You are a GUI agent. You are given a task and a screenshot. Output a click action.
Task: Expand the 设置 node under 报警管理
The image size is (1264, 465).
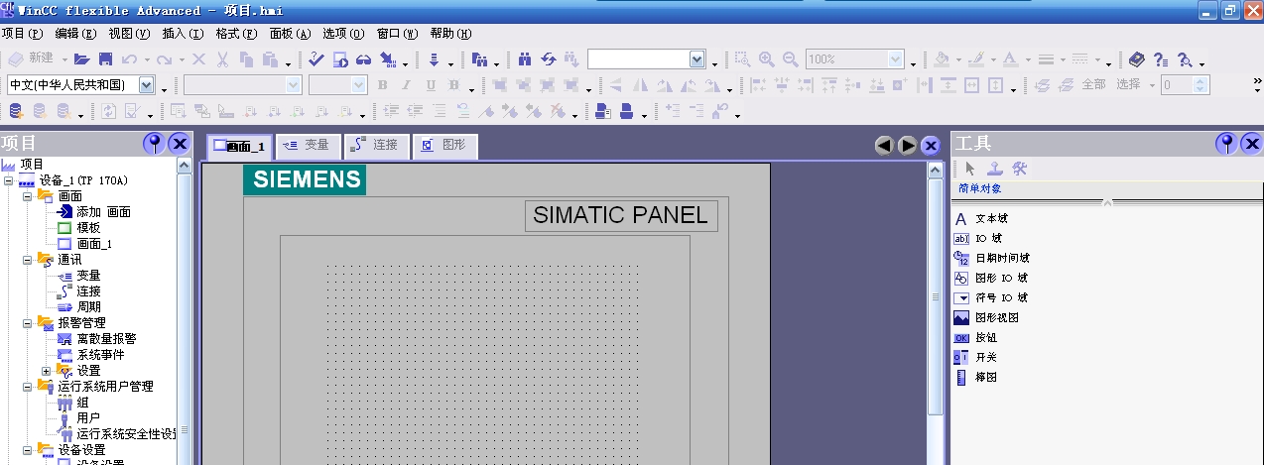tap(46, 371)
